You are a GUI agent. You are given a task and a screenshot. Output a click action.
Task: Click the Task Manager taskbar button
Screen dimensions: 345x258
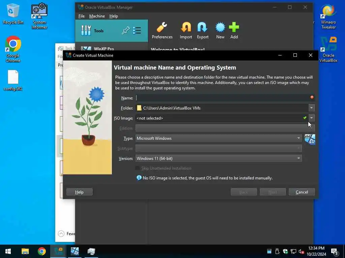coord(91,251)
